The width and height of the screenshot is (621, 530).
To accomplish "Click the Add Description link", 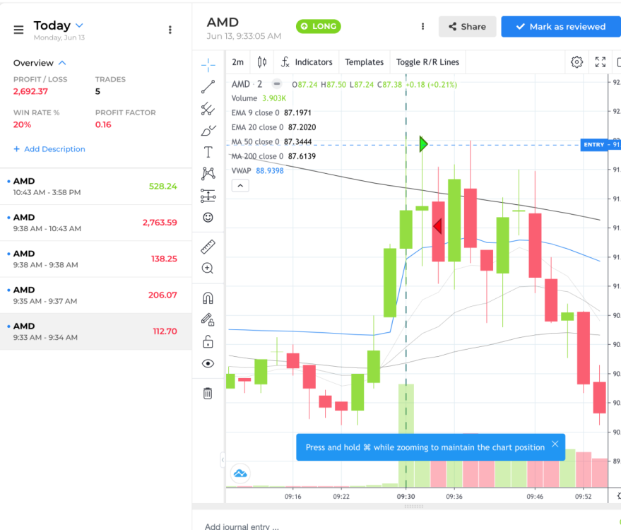I will pos(49,149).
